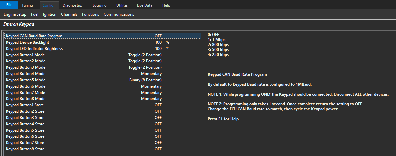Click Button8 Mode Momentary value
396x156 pixels.
tap(151, 99)
